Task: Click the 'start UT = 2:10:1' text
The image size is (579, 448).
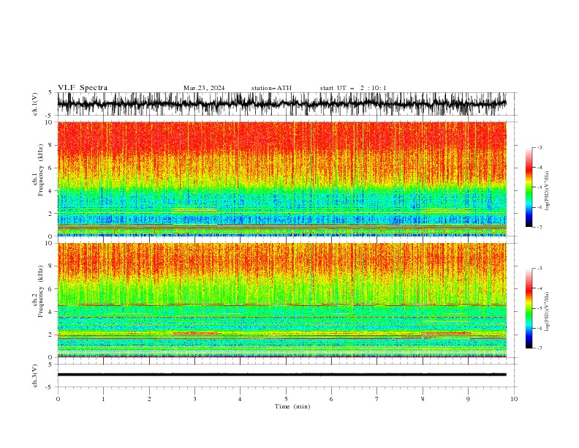Action: pos(353,88)
